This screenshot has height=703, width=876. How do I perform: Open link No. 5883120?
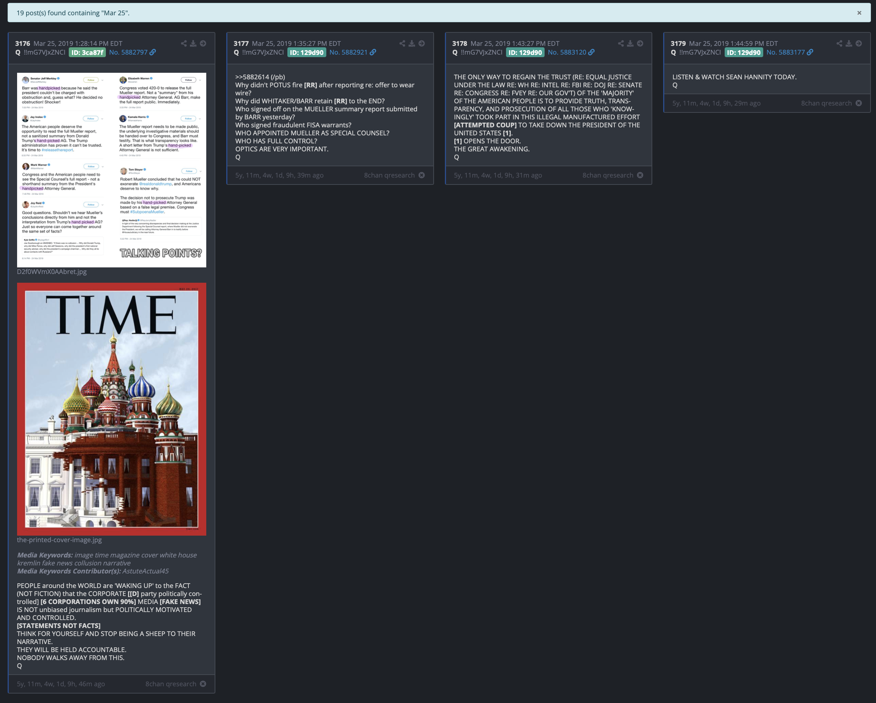click(571, 52)
